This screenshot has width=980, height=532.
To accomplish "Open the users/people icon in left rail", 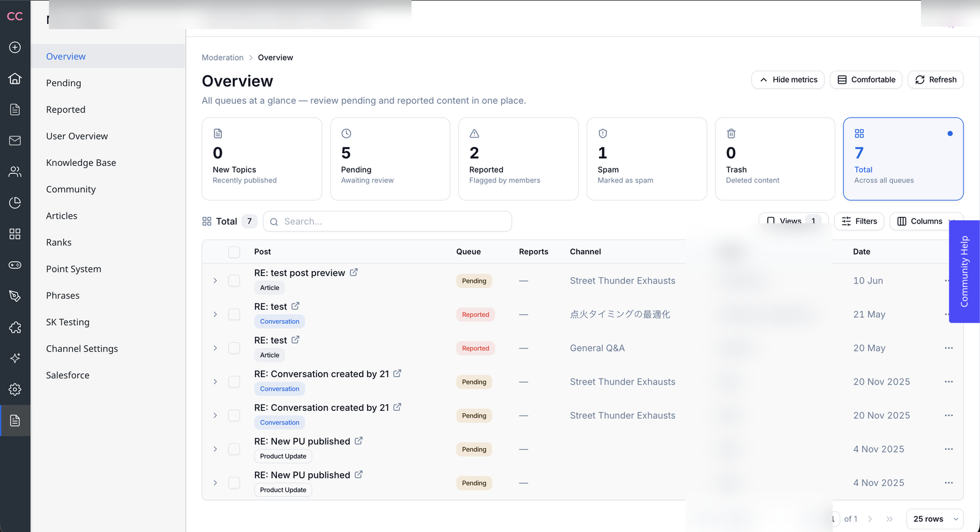I will pyautogui.click(x=15, y=171).
